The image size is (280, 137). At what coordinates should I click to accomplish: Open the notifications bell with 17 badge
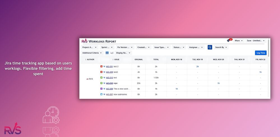pos(229,40)
